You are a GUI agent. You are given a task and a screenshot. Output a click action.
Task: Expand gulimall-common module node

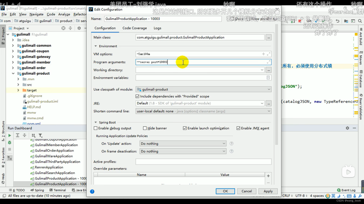pos(13,46)
